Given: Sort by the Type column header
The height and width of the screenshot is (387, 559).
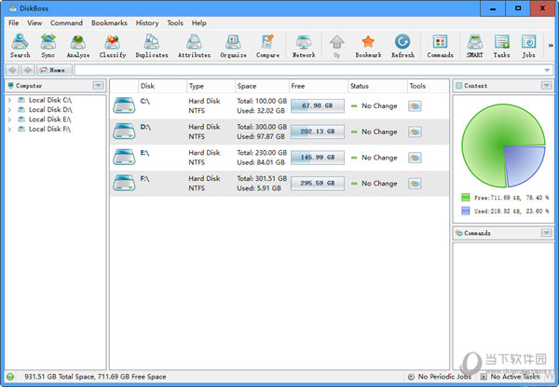Looking at the screenshot, I should [211, 86].
